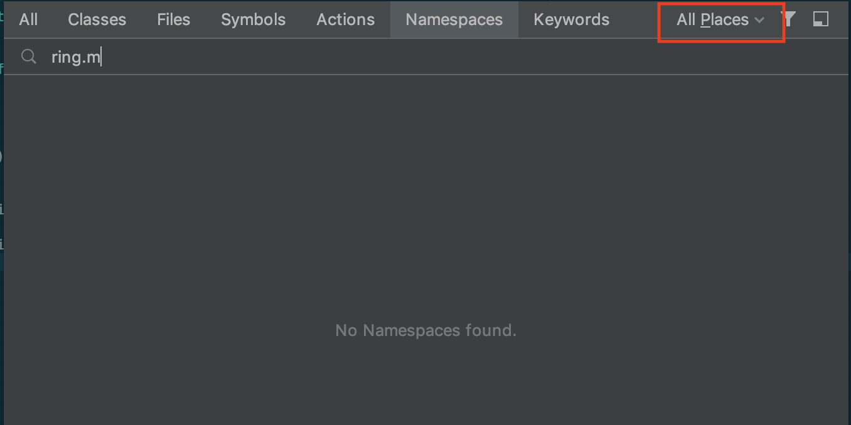Click the chevron beside All Places
Screen dimensions: 851x425
(x=759, y=20)
